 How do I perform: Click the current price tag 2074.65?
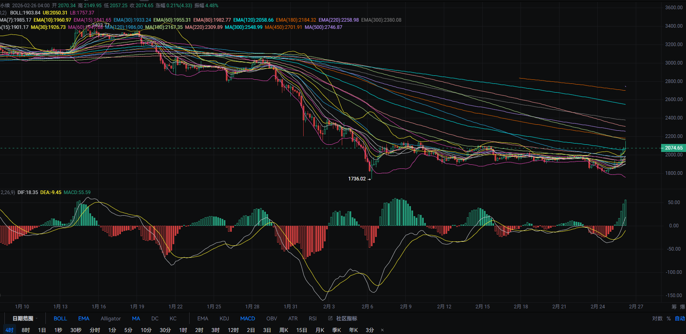673,148
